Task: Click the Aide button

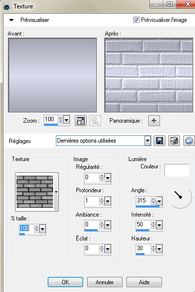Action: point(144,282)
